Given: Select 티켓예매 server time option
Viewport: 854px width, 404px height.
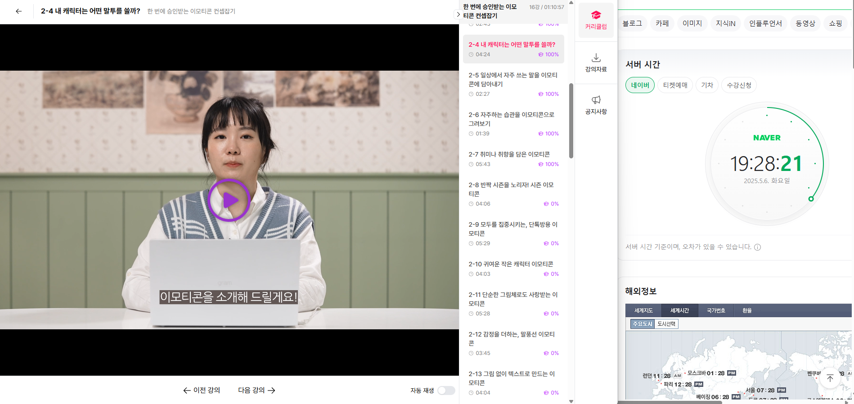Looking at the screenshot, I should pos(675,85).
